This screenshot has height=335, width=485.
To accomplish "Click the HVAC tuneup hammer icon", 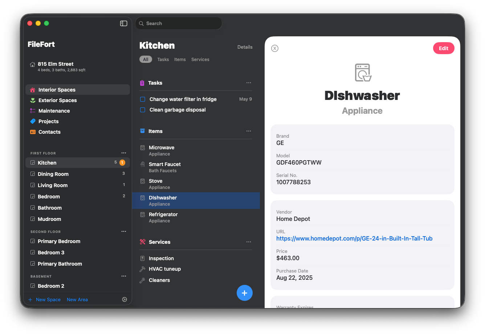I will coord(143,269).
